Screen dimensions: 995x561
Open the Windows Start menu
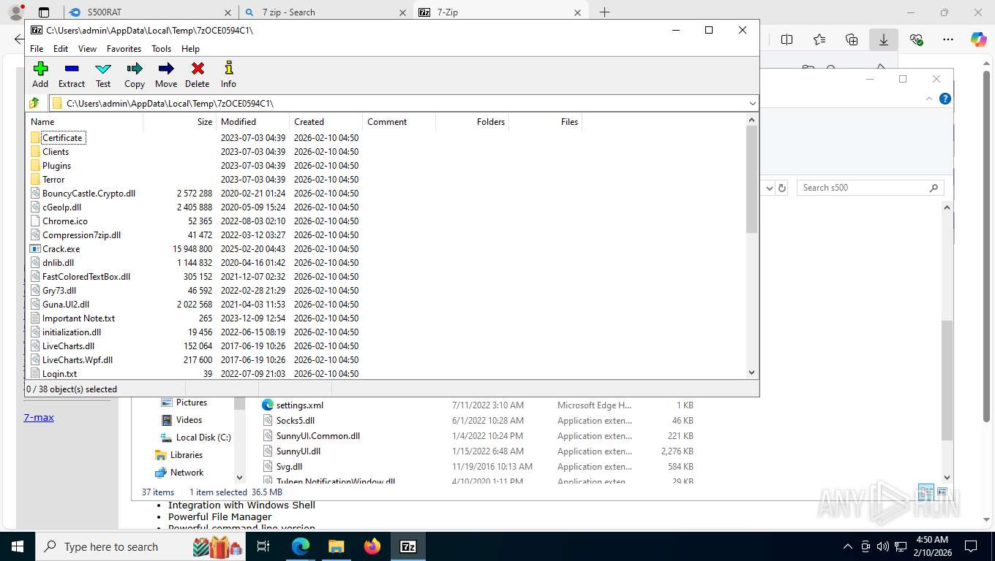(17, 546)
